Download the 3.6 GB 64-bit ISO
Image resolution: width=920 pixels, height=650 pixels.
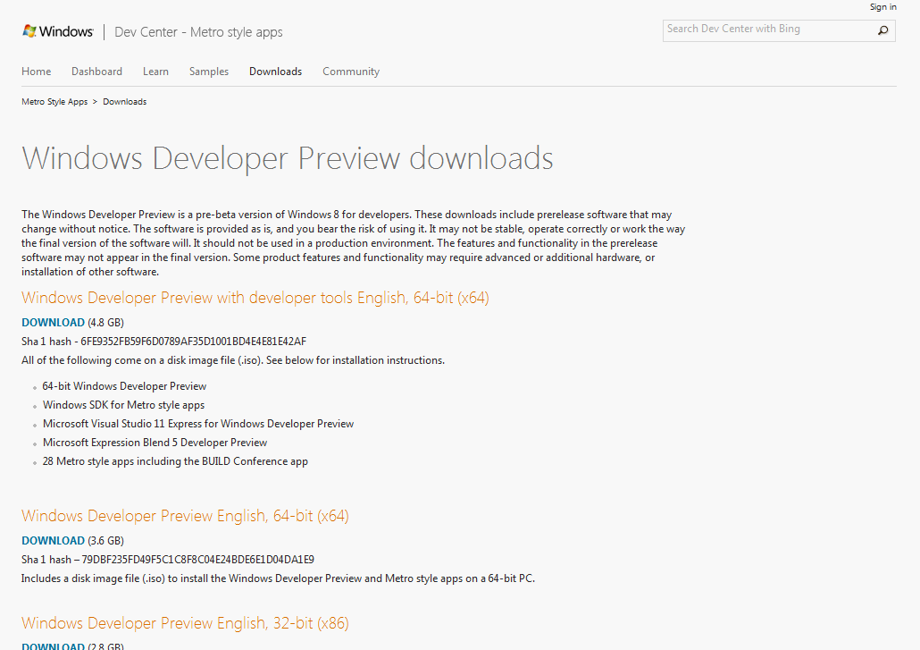click(53, 541)
